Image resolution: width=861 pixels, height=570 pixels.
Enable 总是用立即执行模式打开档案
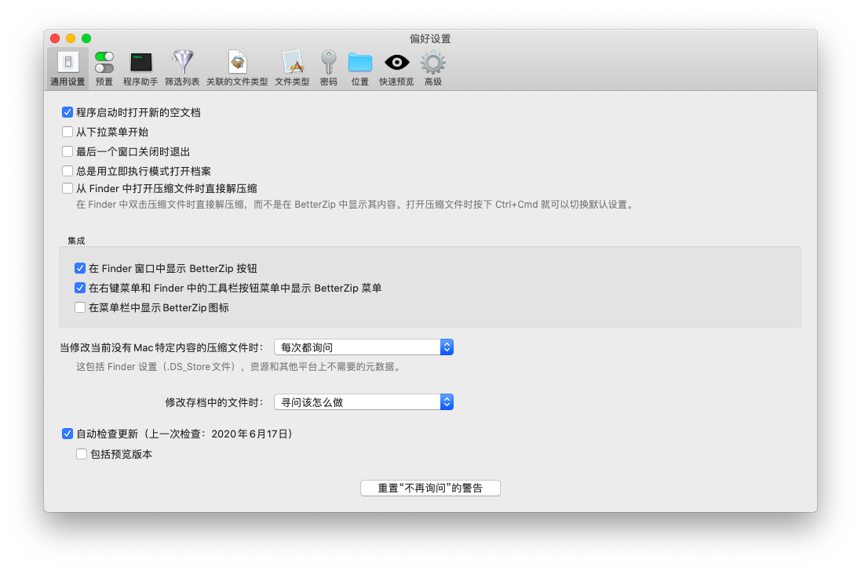[67, 171]
